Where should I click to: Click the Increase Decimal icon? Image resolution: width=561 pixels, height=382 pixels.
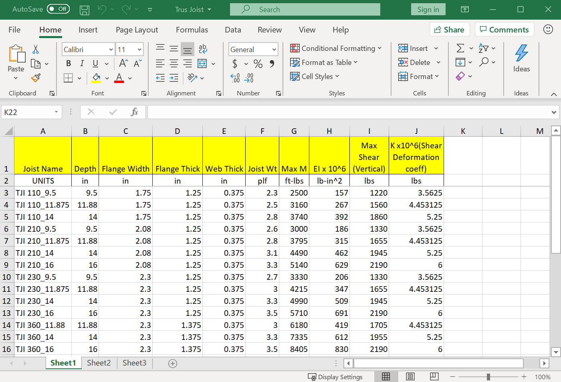click(235, 78)
